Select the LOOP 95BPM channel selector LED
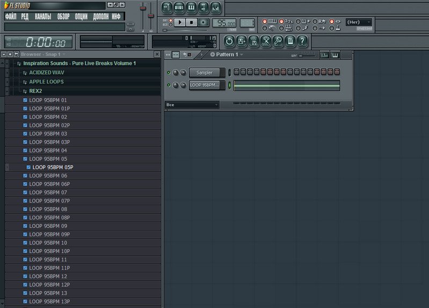 (x=230, y=85)
